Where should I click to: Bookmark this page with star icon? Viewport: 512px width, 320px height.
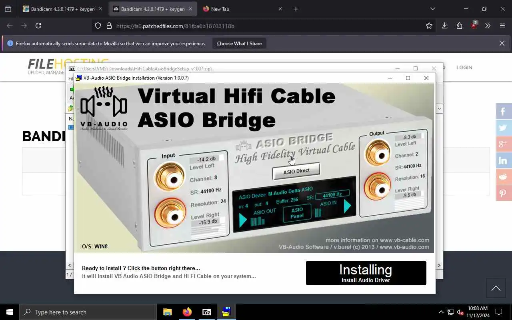pyautogui.click(x=429, y=26)
